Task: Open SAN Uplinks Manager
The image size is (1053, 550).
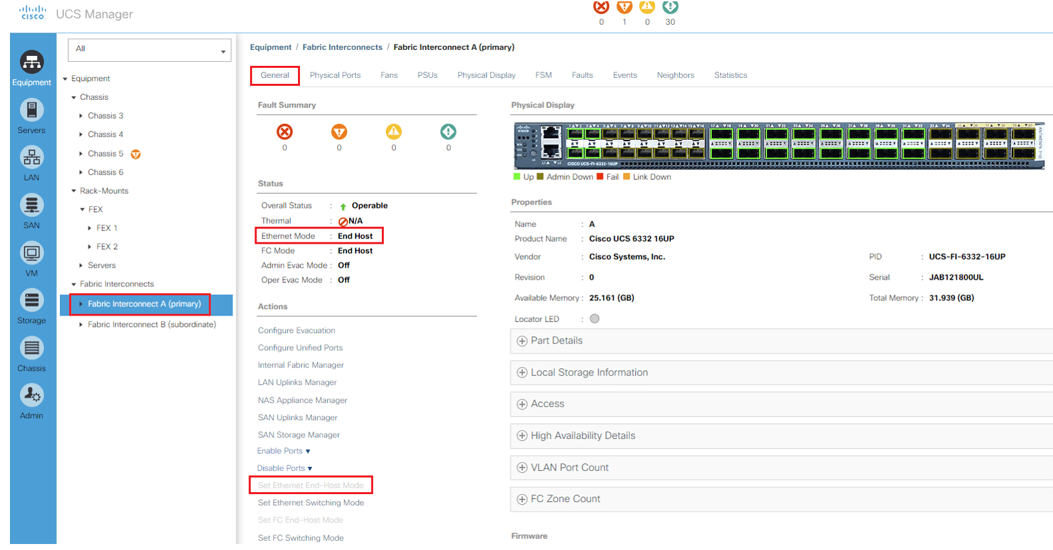Action: pyautogui.click(x=298, y=418)
